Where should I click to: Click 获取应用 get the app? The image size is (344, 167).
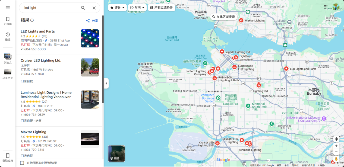click(8, 157)
